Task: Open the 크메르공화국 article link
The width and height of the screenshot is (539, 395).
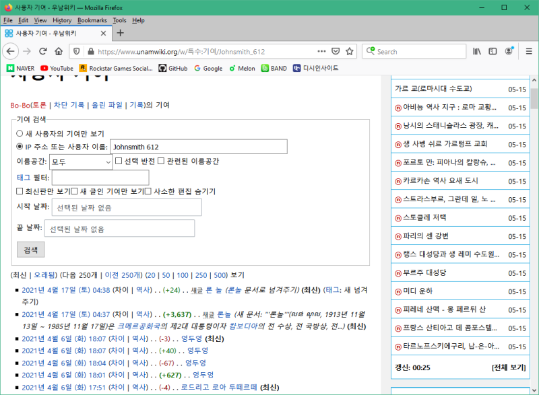Action: click(x=138, y=326)
